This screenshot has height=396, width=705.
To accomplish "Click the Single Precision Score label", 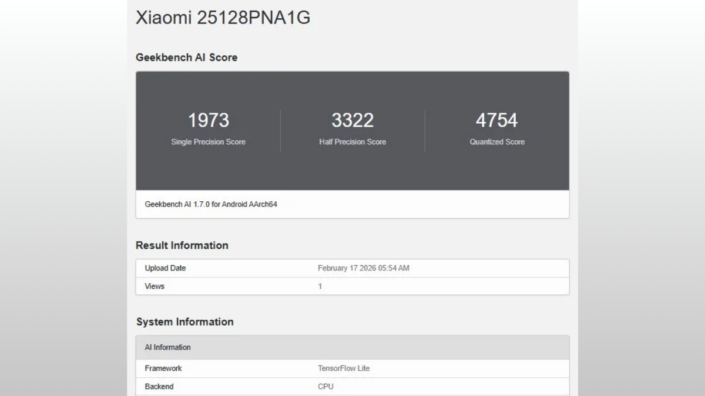I will 209,141.
